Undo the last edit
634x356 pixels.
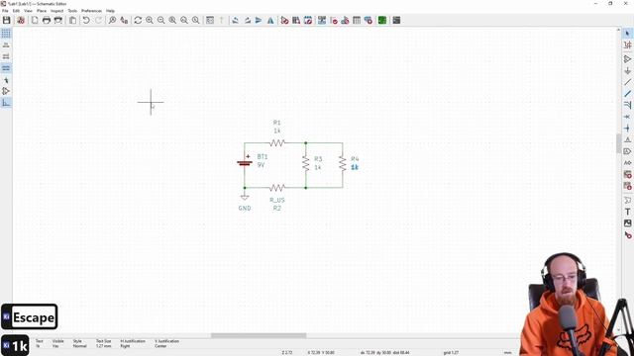86,20
